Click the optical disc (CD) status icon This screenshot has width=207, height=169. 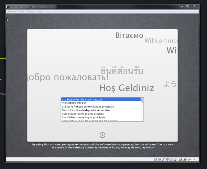[x=159, y=159]
